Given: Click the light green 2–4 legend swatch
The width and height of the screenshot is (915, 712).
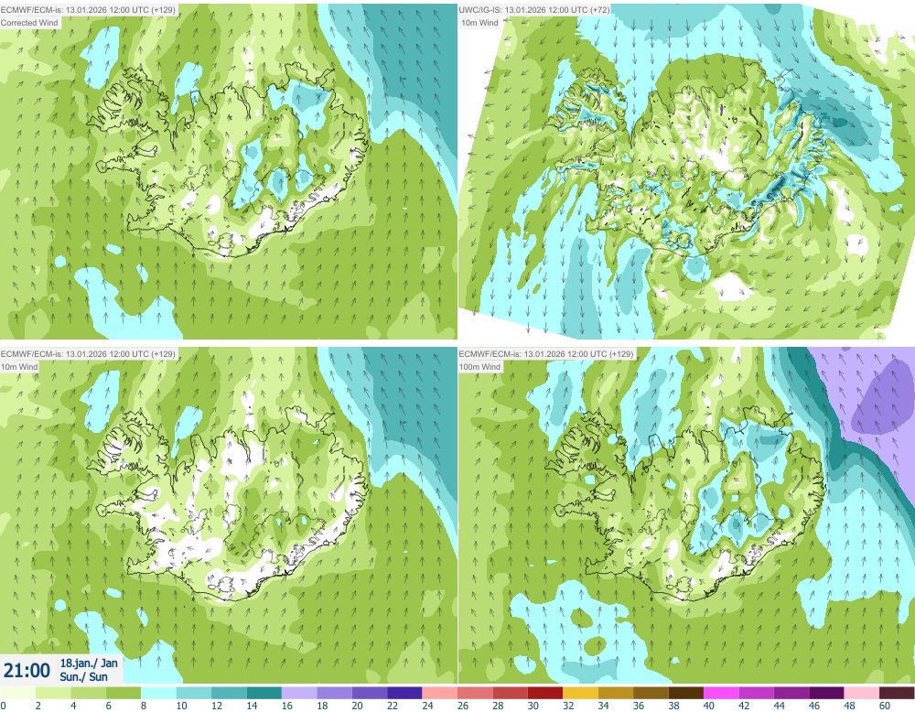Looking at the screenshot, I should (x=53, y=693).
